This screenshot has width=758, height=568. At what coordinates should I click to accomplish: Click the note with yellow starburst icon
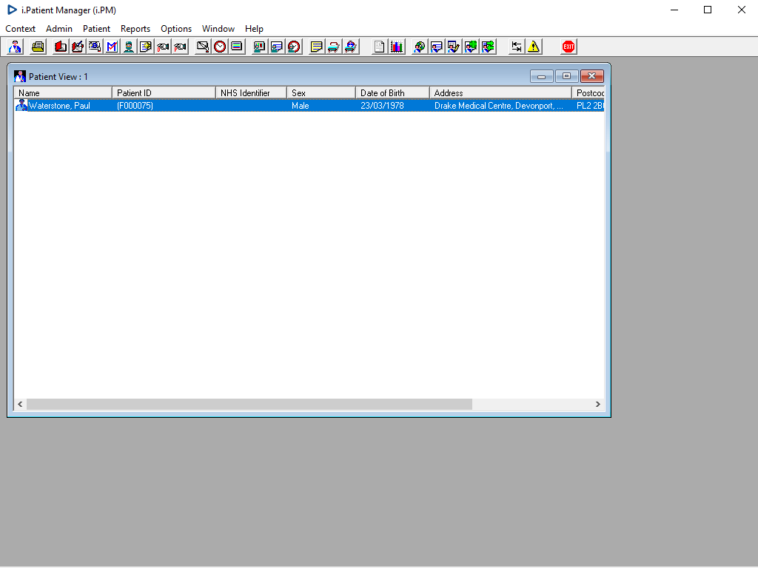146,47
